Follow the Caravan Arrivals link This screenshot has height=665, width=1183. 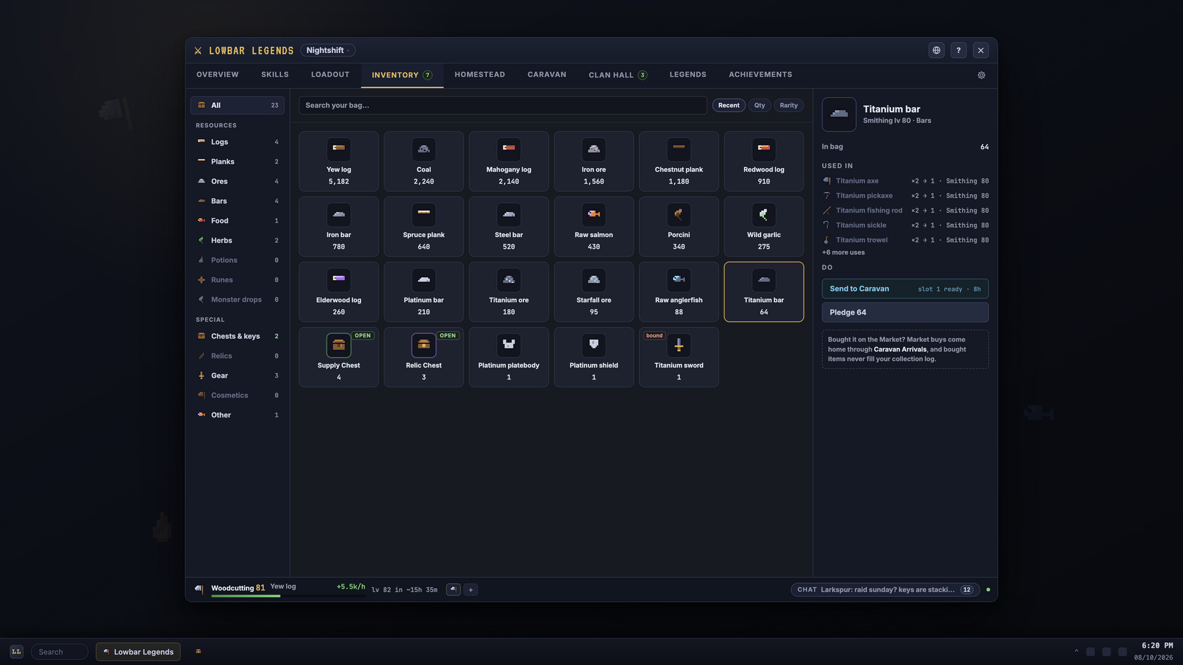pyautogui.click(x=900, y=349)
